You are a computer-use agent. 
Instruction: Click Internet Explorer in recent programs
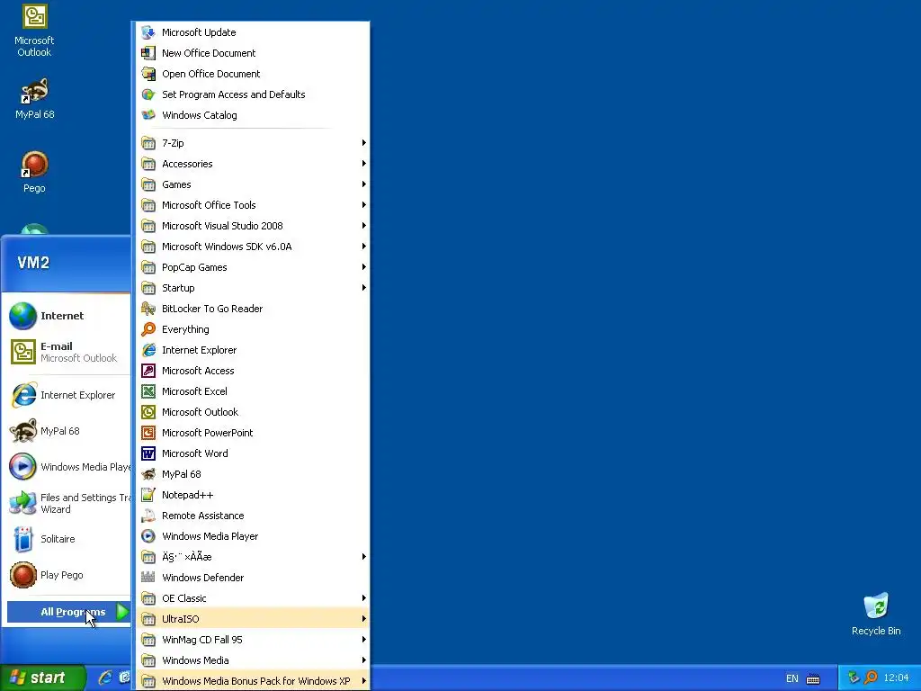(x=67, y=396)
